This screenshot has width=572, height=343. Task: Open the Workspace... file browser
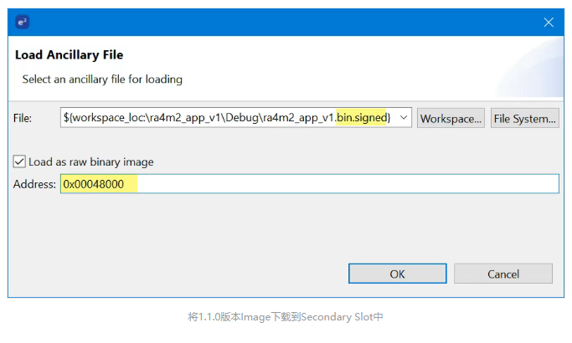451,118
